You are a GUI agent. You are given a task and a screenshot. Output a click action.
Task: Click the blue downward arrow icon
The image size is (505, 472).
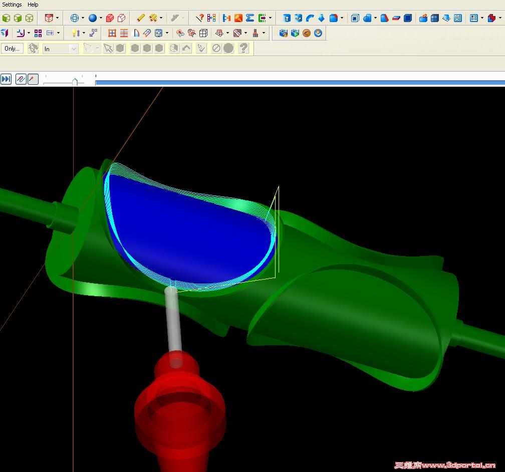click(x=321, y=18)
